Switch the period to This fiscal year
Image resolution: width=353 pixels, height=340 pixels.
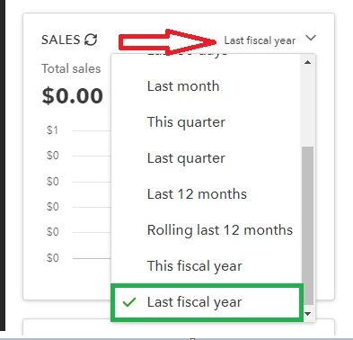(x=195, y=266)
